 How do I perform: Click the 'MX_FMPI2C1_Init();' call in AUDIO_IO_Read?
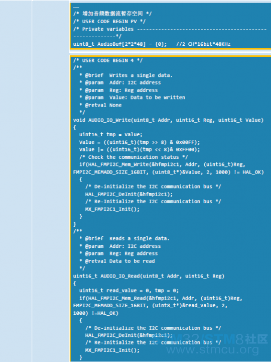(x=112, y=350)
